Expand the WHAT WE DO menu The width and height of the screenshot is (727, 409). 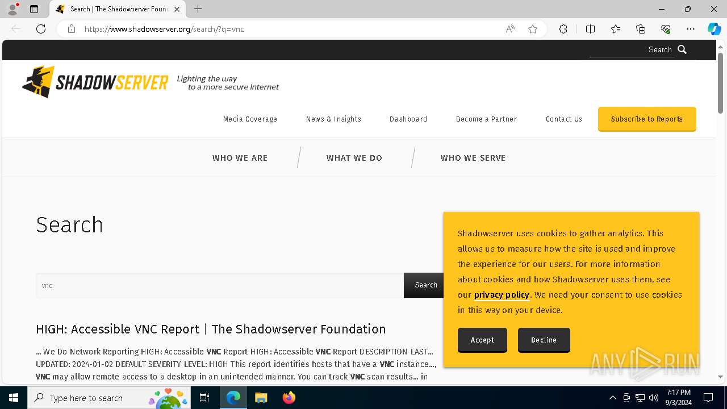coord(354,158)
